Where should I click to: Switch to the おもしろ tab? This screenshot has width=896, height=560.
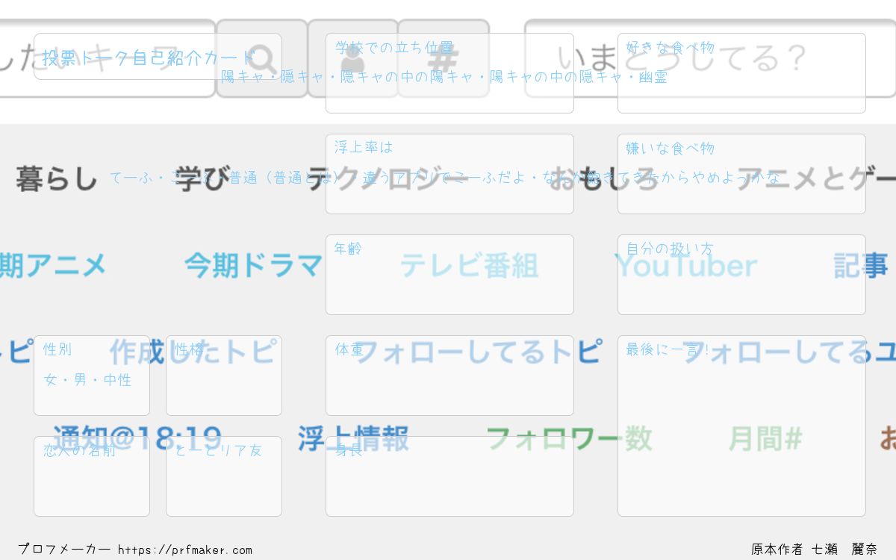603,179
